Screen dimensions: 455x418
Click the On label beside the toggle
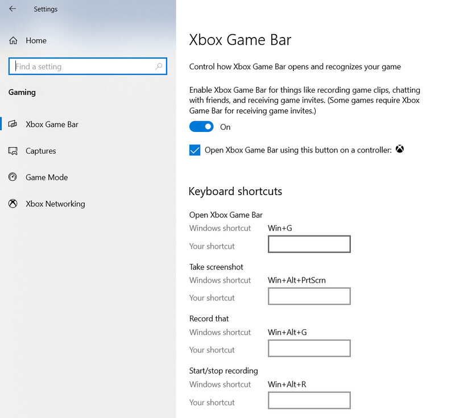[225, 127]
